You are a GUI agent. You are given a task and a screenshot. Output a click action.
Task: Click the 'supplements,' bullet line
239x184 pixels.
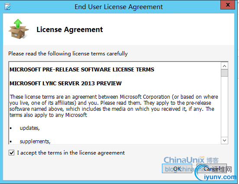click(x=35, y=142)
